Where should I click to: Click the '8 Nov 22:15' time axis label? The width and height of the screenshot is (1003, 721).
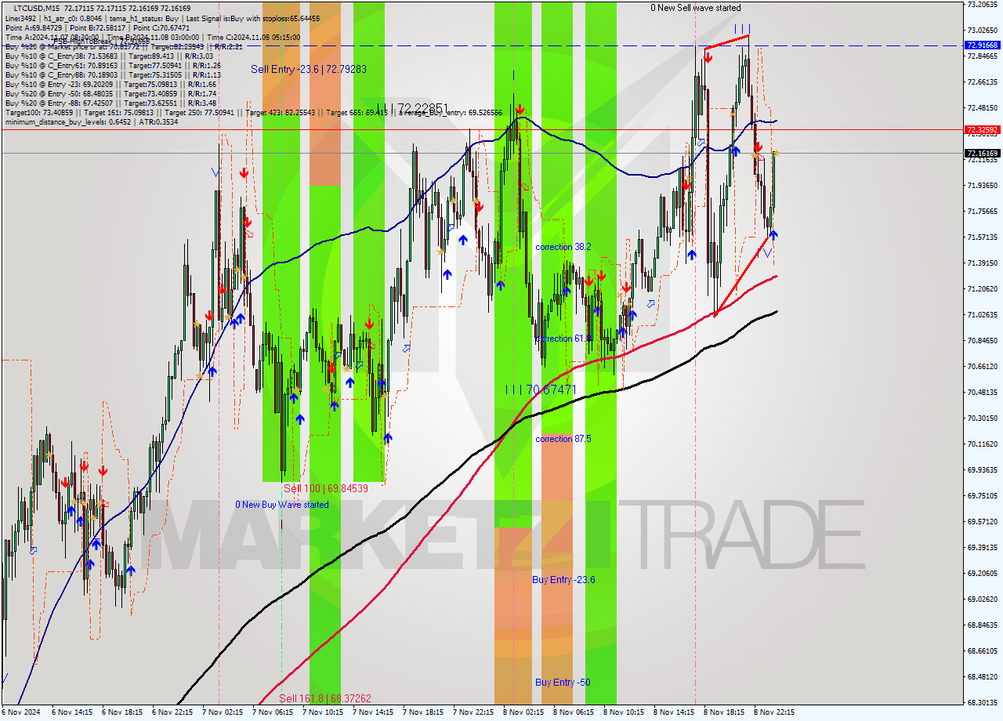pos(775,712)
